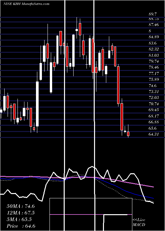Click the <<Live MACD label

click(x=139, y=222)
